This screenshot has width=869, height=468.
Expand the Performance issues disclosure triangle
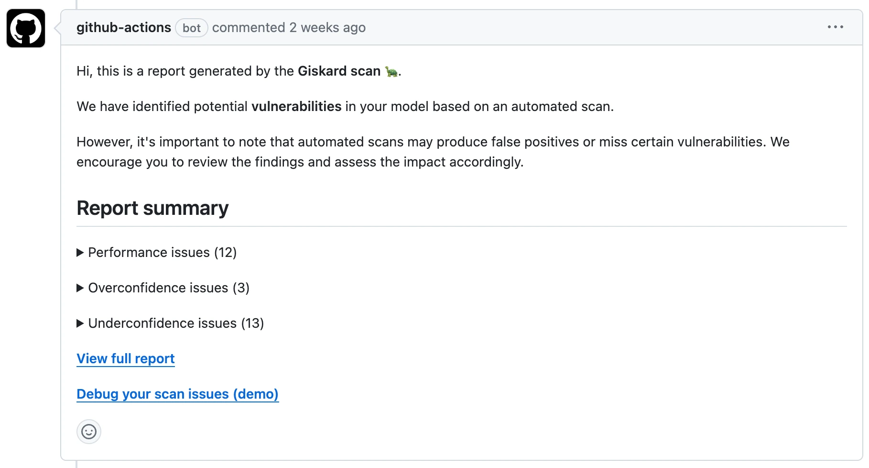coord(80,253)
